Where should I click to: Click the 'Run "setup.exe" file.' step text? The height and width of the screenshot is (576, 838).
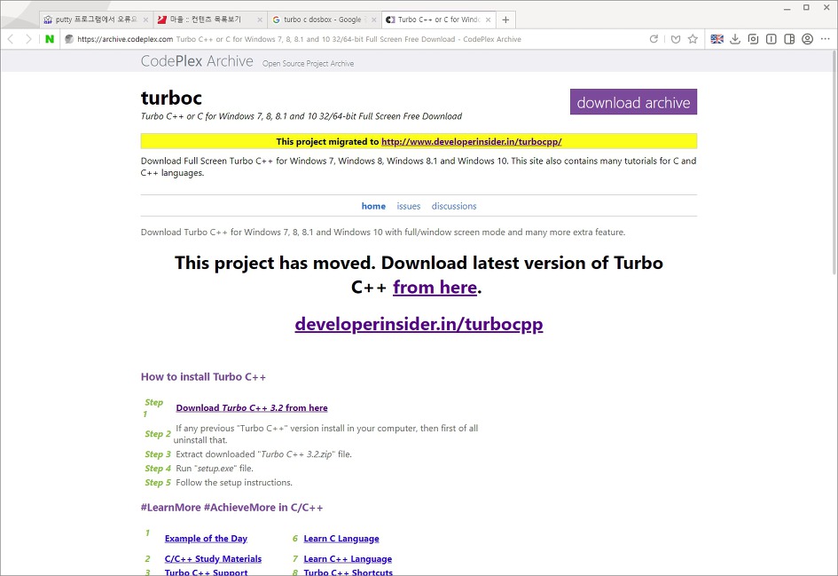[215, 469]
